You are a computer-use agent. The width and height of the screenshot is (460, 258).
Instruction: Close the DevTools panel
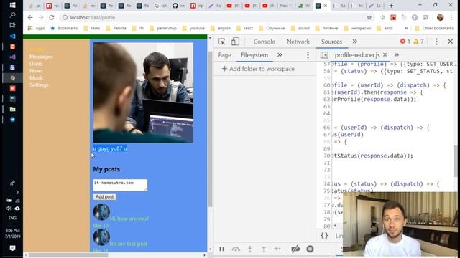click(451, 42)
